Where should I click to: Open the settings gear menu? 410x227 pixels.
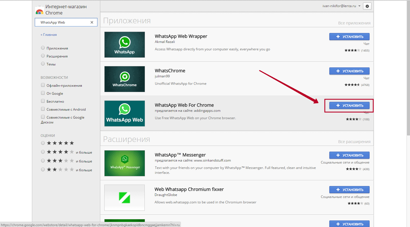[367, 6]
